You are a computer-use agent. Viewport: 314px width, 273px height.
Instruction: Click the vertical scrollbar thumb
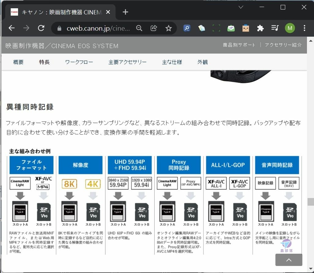point(311,202)
